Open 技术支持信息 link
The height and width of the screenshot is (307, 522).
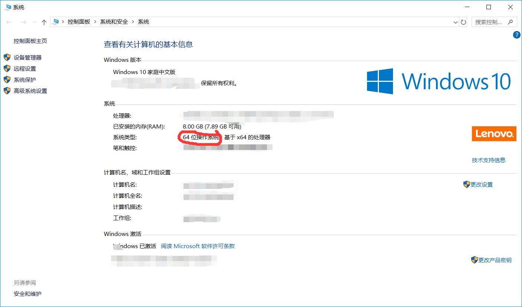489,160
